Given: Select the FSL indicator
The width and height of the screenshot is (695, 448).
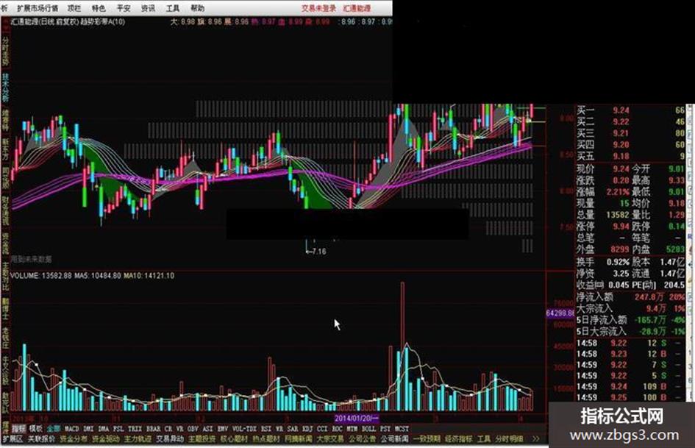Looking at the screenshot, I should [x=118, y=429].
